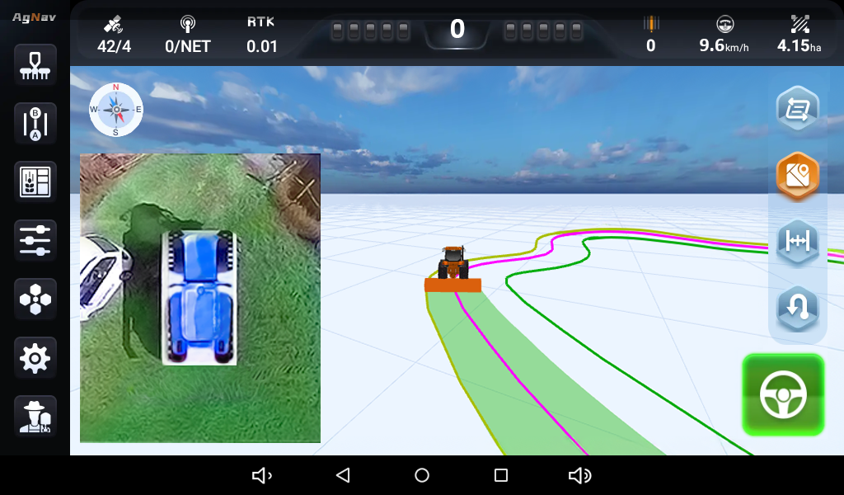Click the center deviation value 0

tap(457, 29)
